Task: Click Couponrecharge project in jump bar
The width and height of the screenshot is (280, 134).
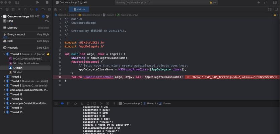Action: point(65,15)
